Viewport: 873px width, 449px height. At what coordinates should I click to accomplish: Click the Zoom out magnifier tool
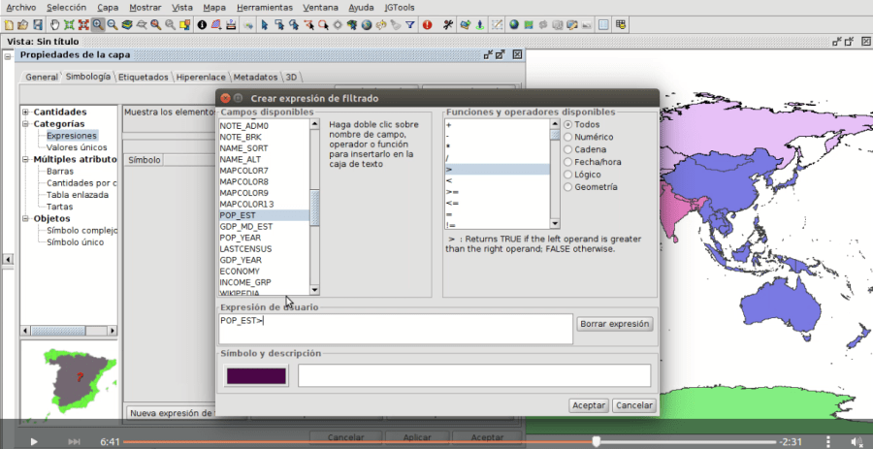[113, 24]
